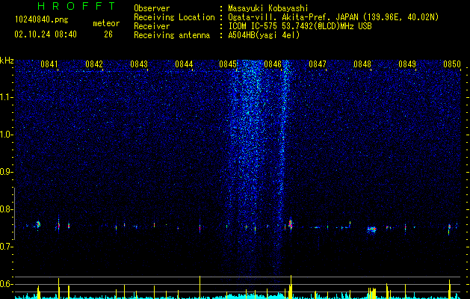This screenshot has width=470, height=299.
Task: Click the Receiver label
Action: coord(152,26)
